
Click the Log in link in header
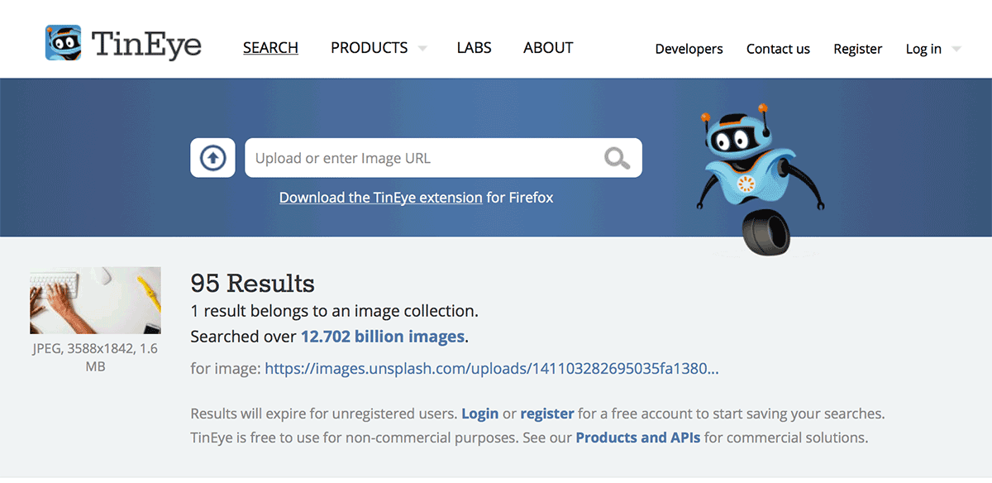point(923,49)
